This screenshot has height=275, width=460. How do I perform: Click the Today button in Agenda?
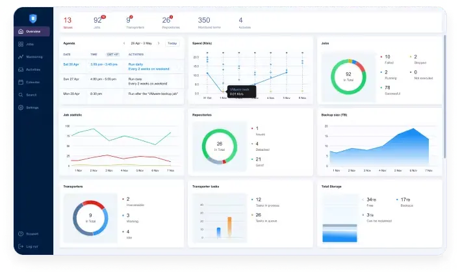172,43
